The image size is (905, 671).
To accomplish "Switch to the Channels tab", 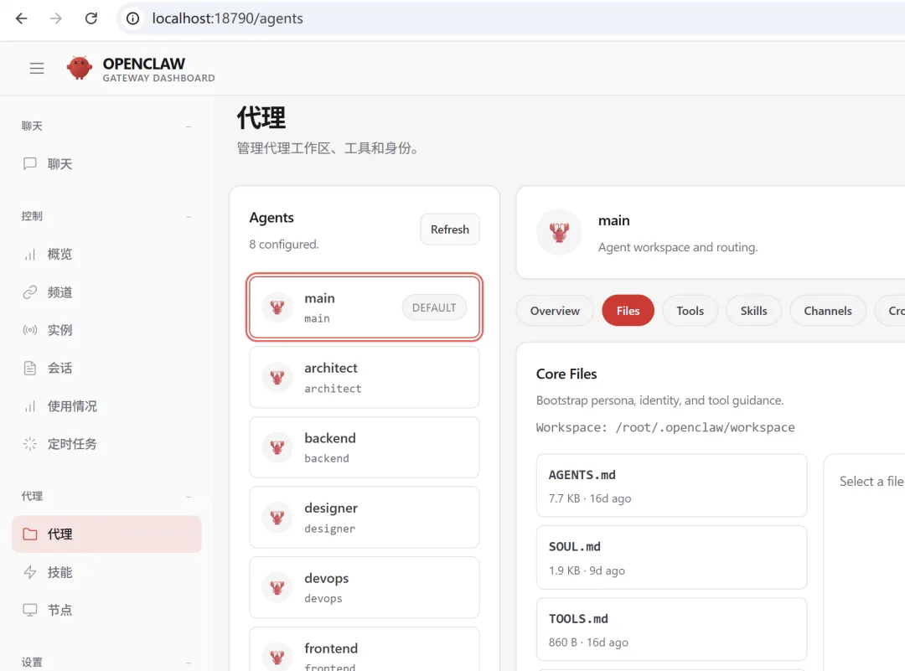I will pyautogui.click(x=828, y=311).
